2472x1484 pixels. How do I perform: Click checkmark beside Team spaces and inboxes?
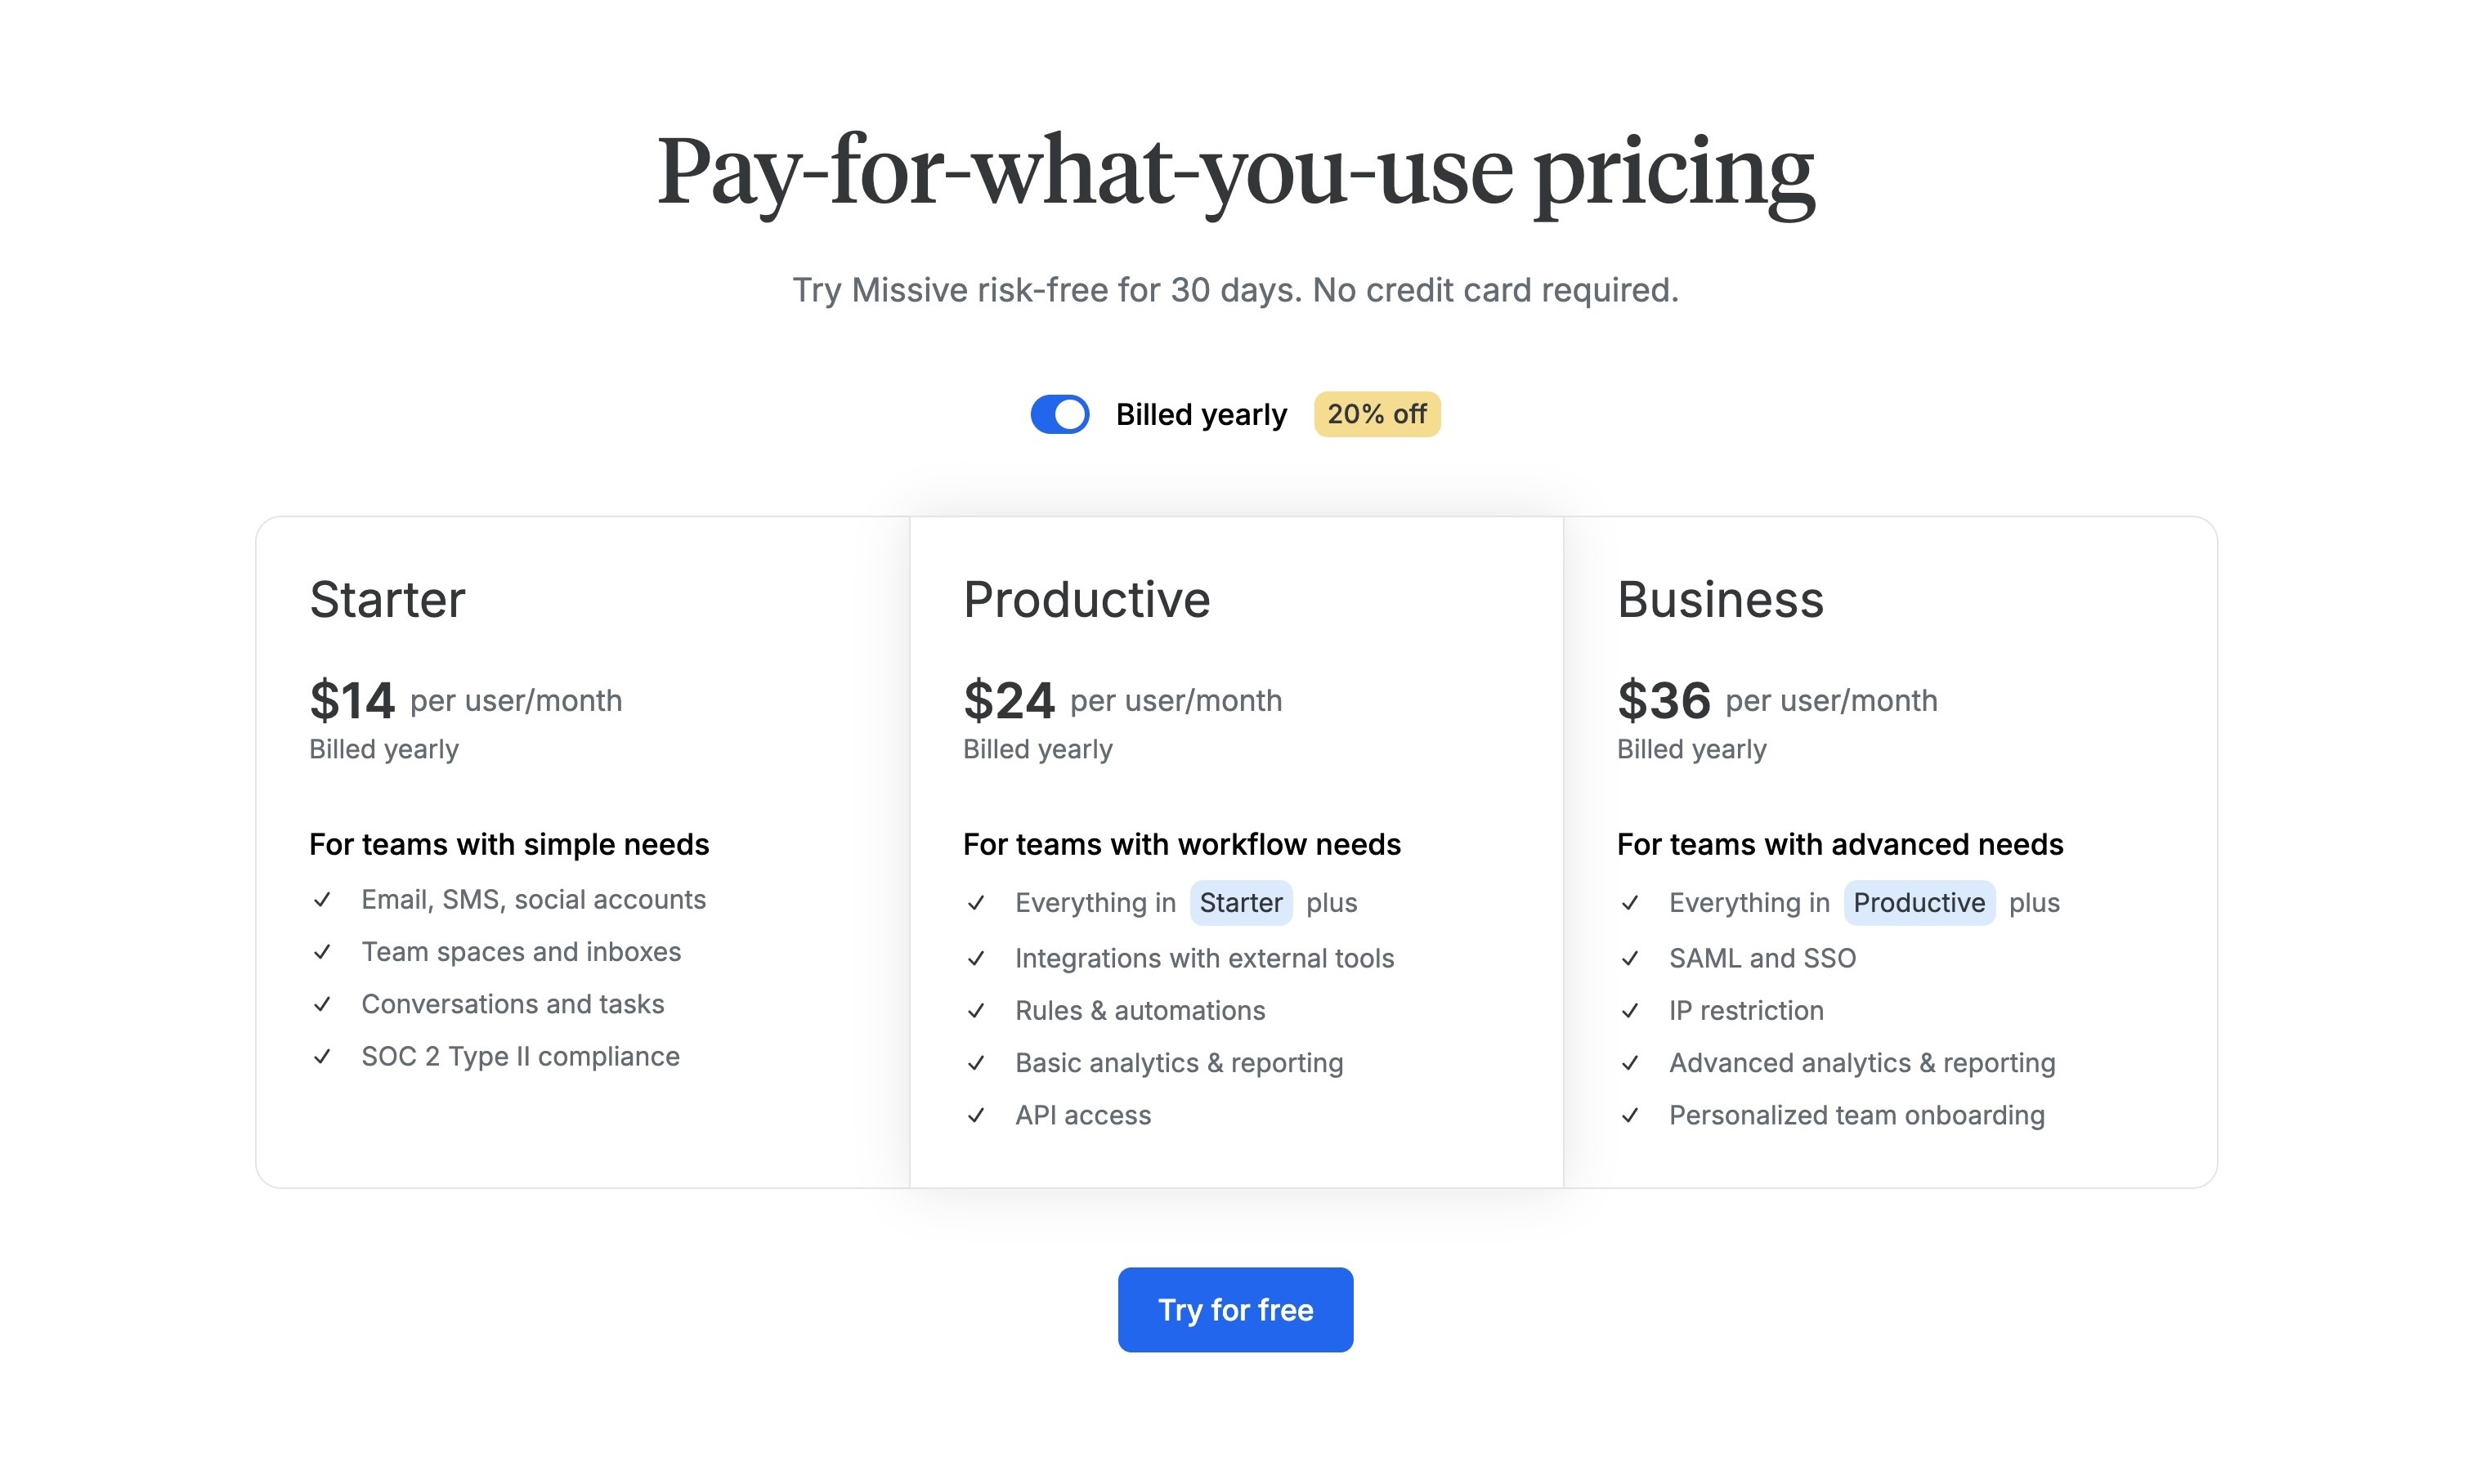click(x=322, y=952)
